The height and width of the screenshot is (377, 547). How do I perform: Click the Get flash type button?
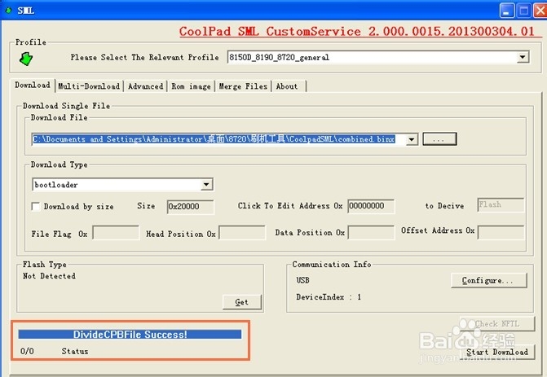point(242,302)
